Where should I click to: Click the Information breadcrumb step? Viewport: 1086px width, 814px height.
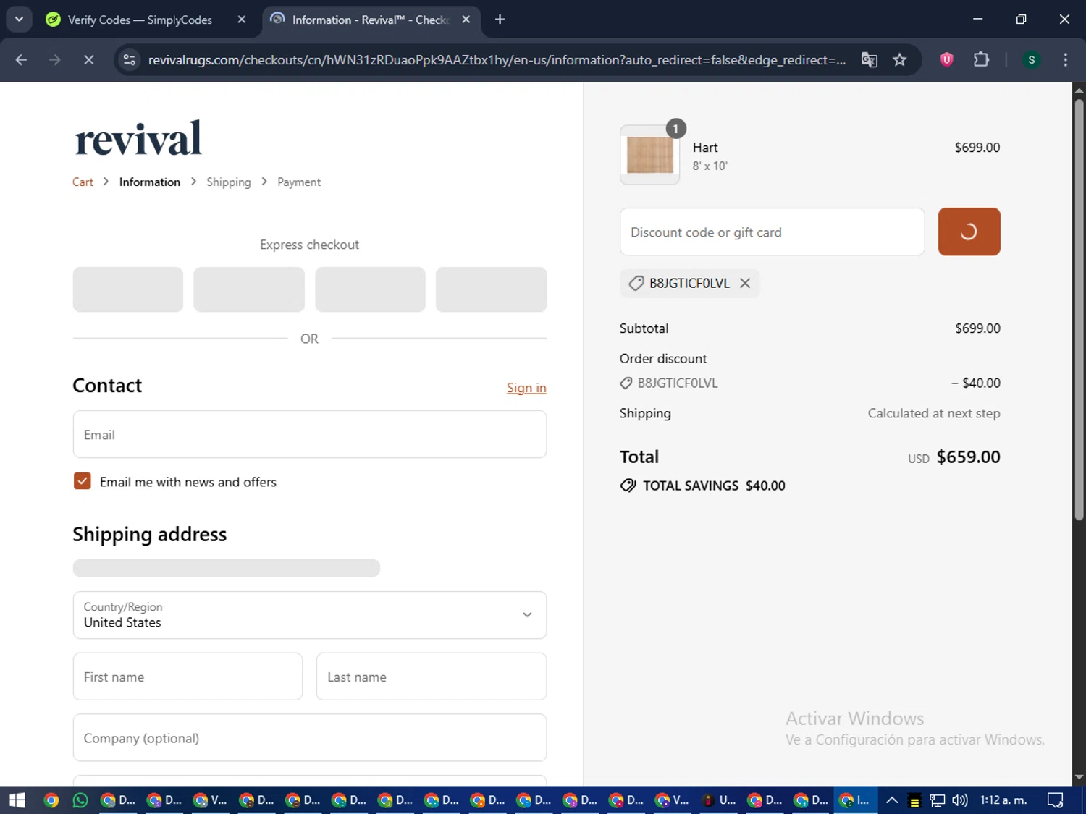(x=150, y=182)
